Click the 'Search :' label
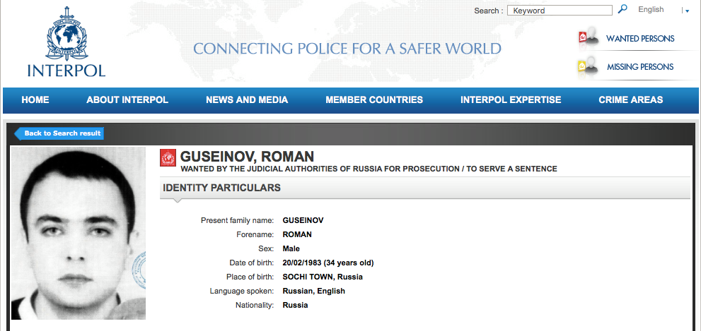701x331 pixels. click(x=489, y=11)
